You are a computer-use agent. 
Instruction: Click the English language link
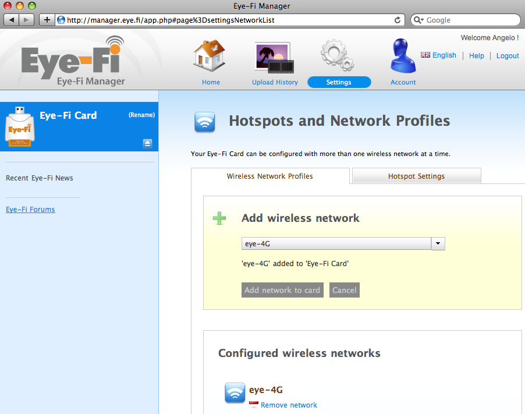[444, 55]
